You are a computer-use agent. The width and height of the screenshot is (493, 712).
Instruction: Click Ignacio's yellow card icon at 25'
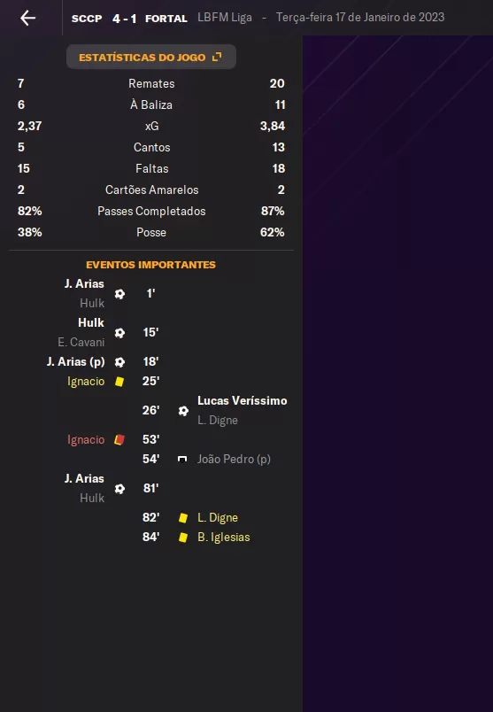click(x=119, y=382)
